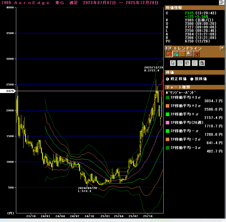This screenshot has height=222, width=226.
Task: Select the 原株価 radio button
Action: coord(192,79)
